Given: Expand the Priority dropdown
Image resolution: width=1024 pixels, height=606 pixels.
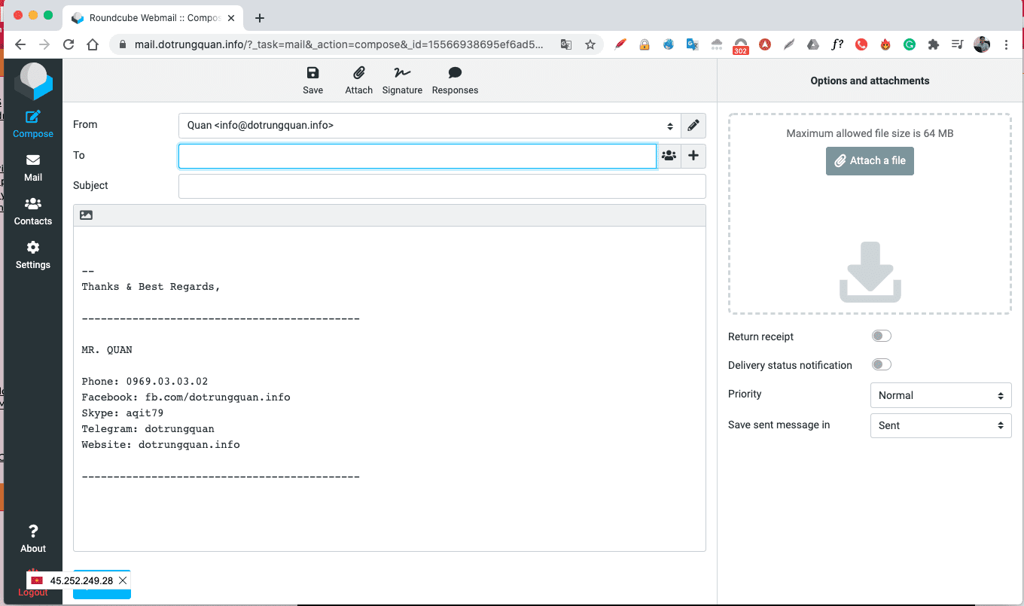Looking at the screenshot, I should pyautogui.click(x=940, y=395).
